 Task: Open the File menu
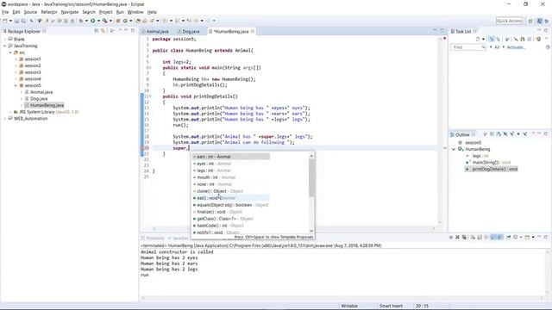(5, 12)
